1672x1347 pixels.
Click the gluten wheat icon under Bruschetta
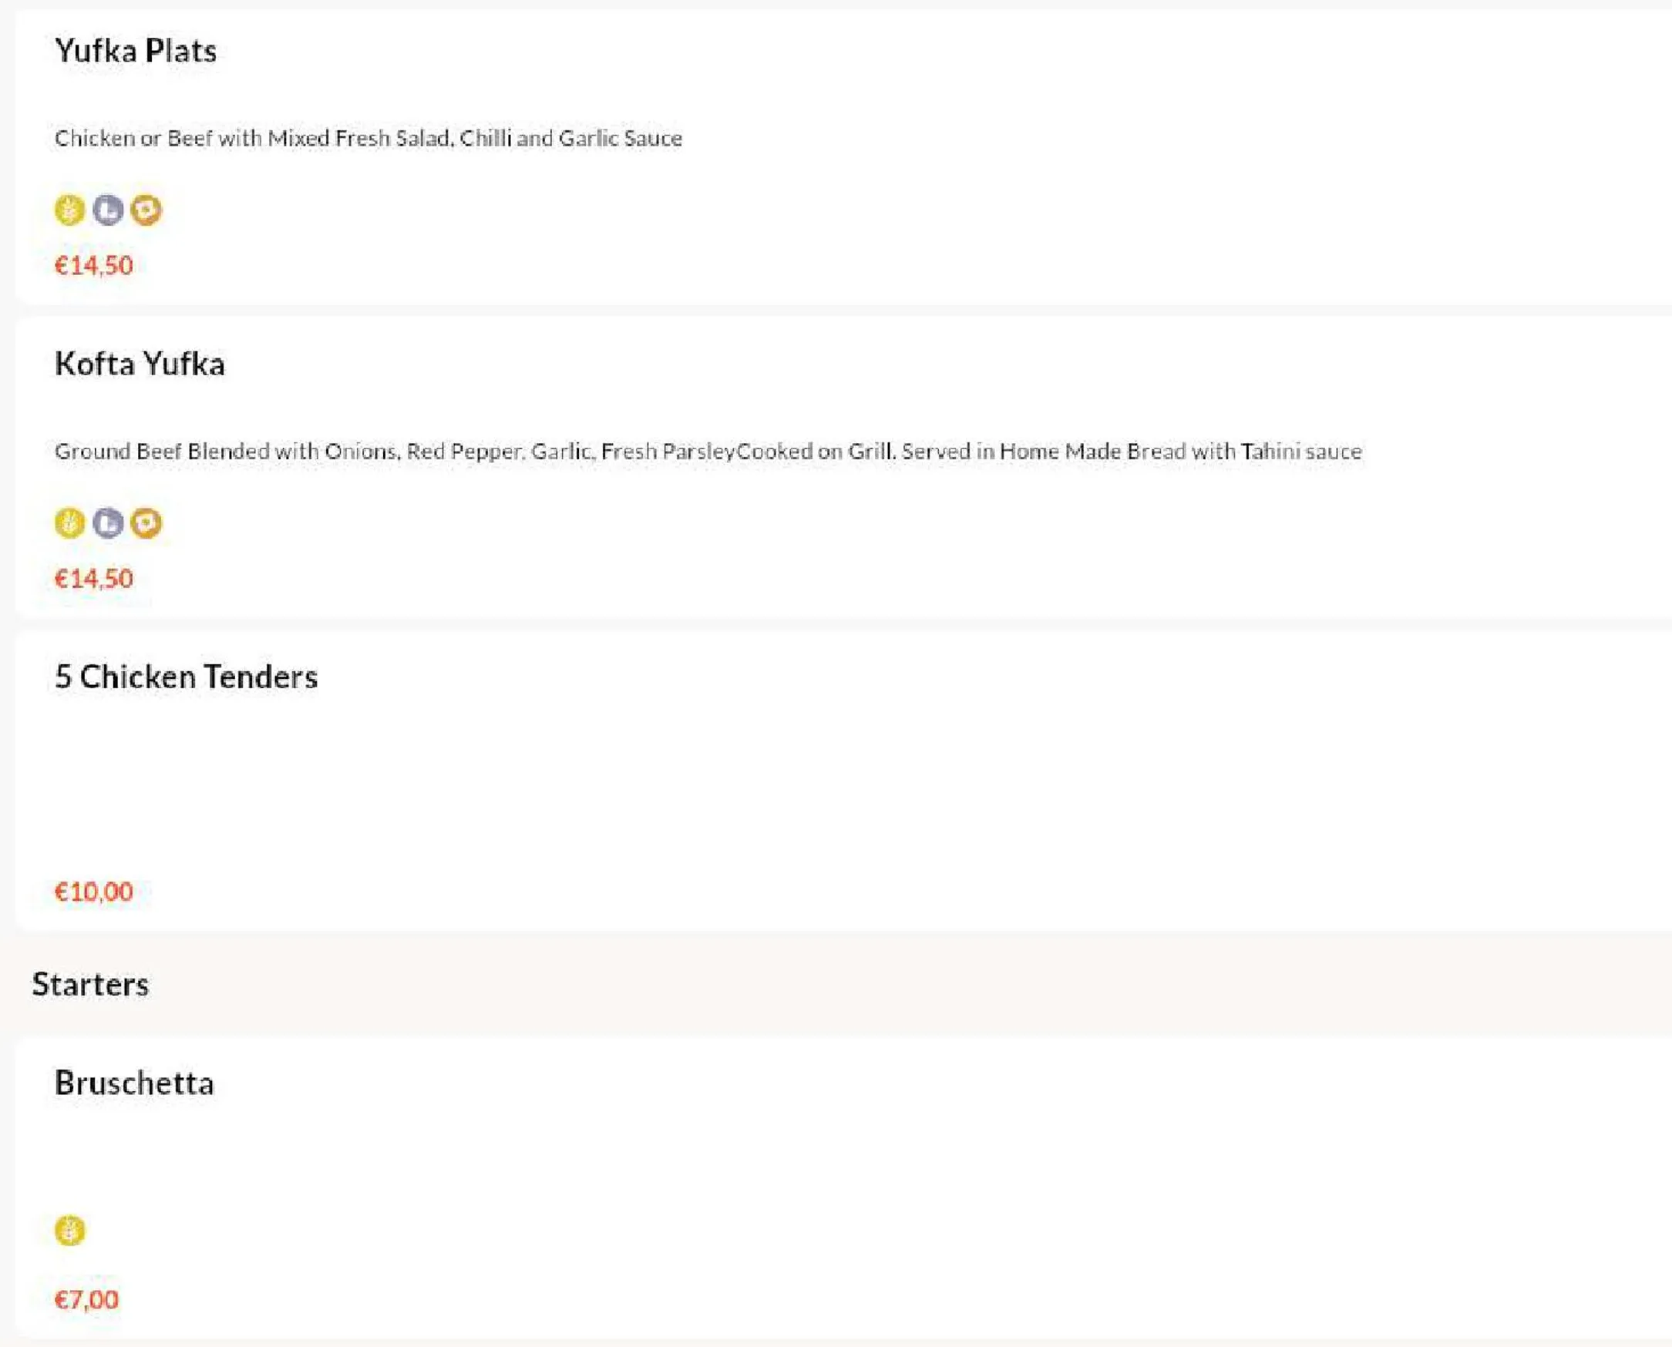pos(70,1231)
